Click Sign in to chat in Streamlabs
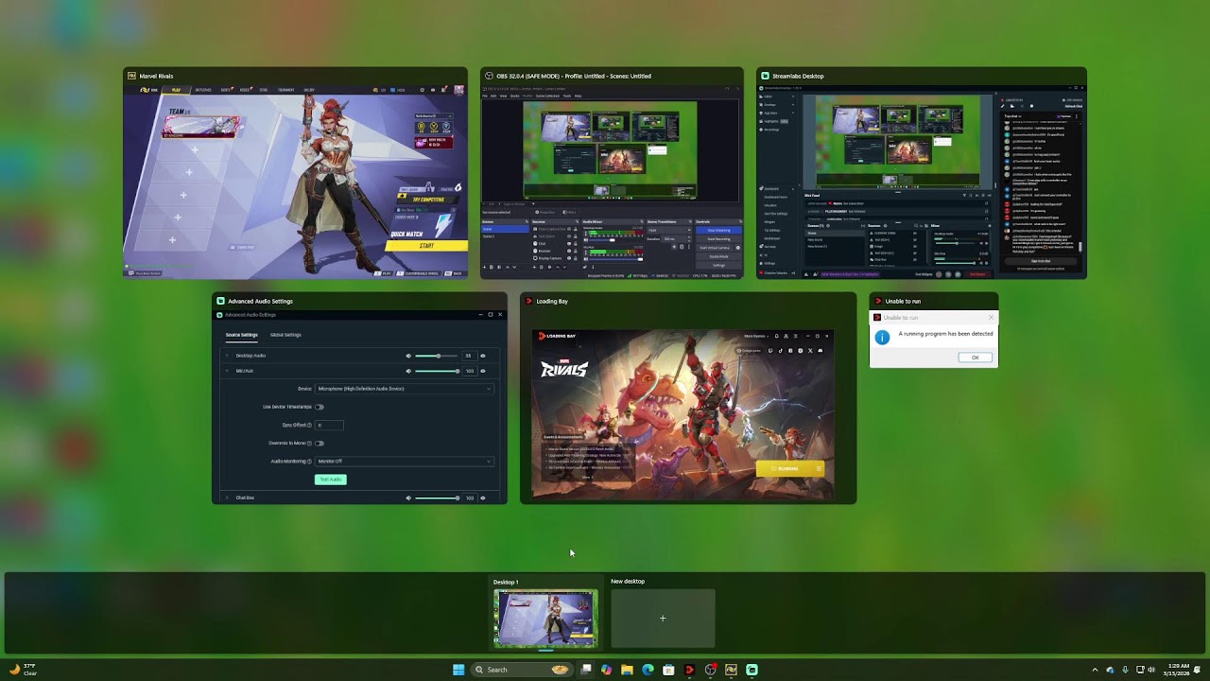The image size is (1210, 681). click(x=1040, y=260)
